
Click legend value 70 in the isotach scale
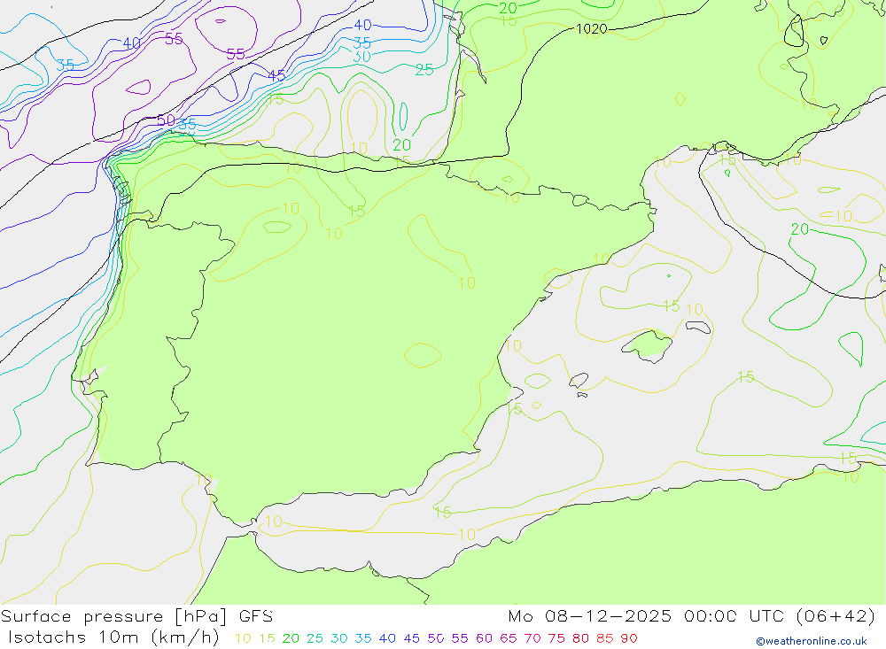(532, 638)
